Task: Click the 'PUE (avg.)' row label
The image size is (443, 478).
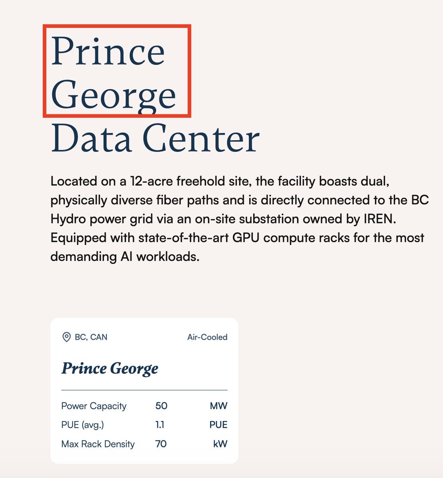Action: point(82,425)
